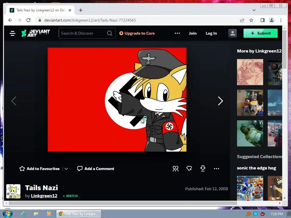Click the DeviantArt logo

click(36, 33)
